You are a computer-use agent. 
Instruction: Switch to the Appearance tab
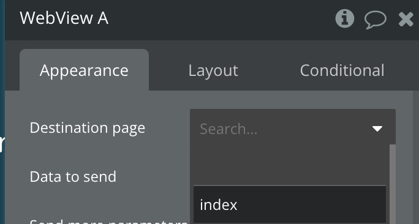point(84,70)
